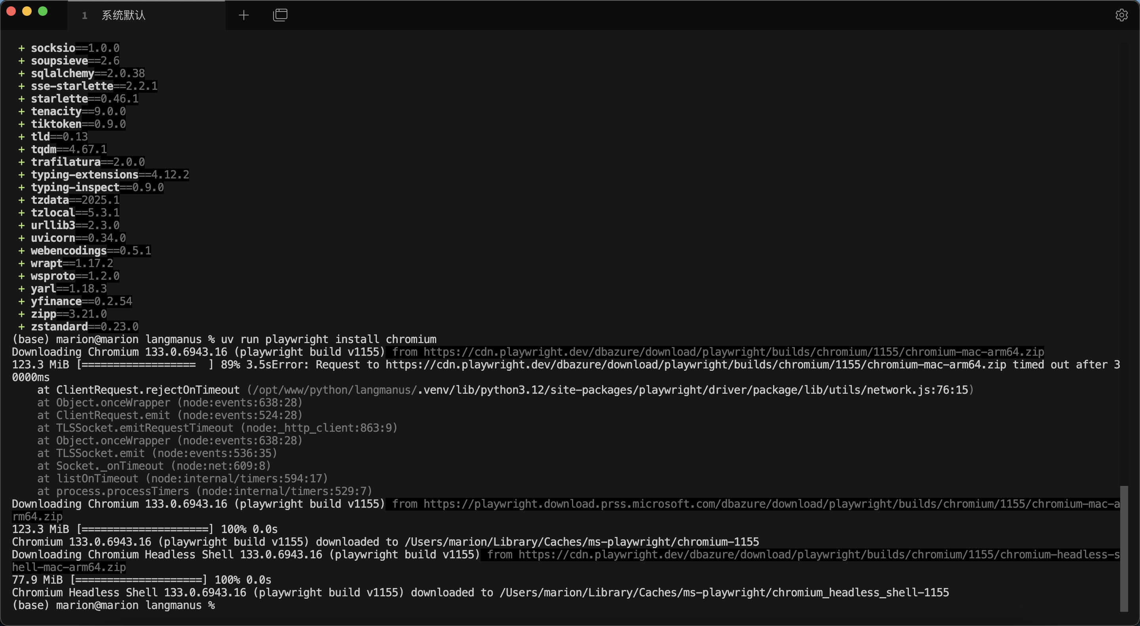Image resolution: width=1140 pixels, height=626 pixels.
Task: Open a new terminal tab with plus icon
Action: [244, 15]
